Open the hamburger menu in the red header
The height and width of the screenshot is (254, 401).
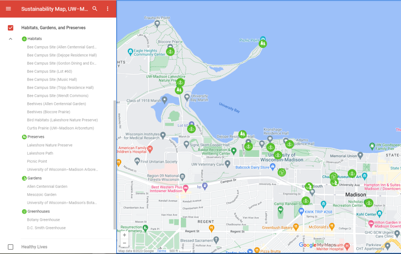click(x=9, y=9)
